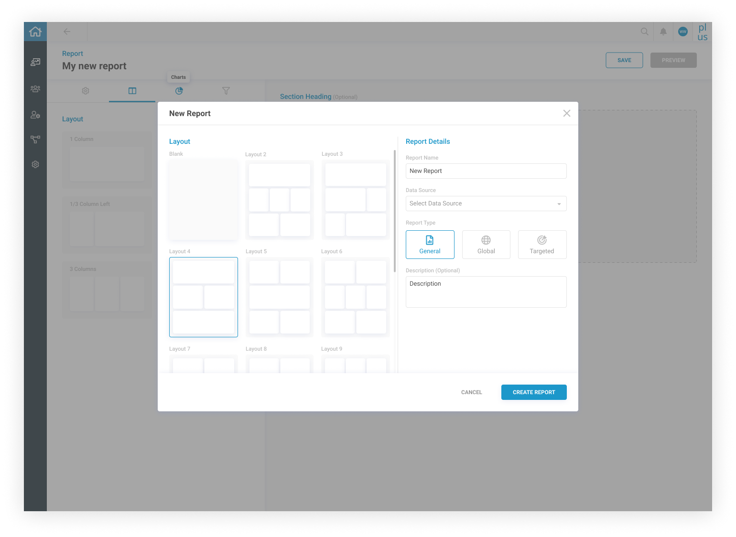
Task: Choose the Layout 5 thumbnail
Action: tap(280, 297)
